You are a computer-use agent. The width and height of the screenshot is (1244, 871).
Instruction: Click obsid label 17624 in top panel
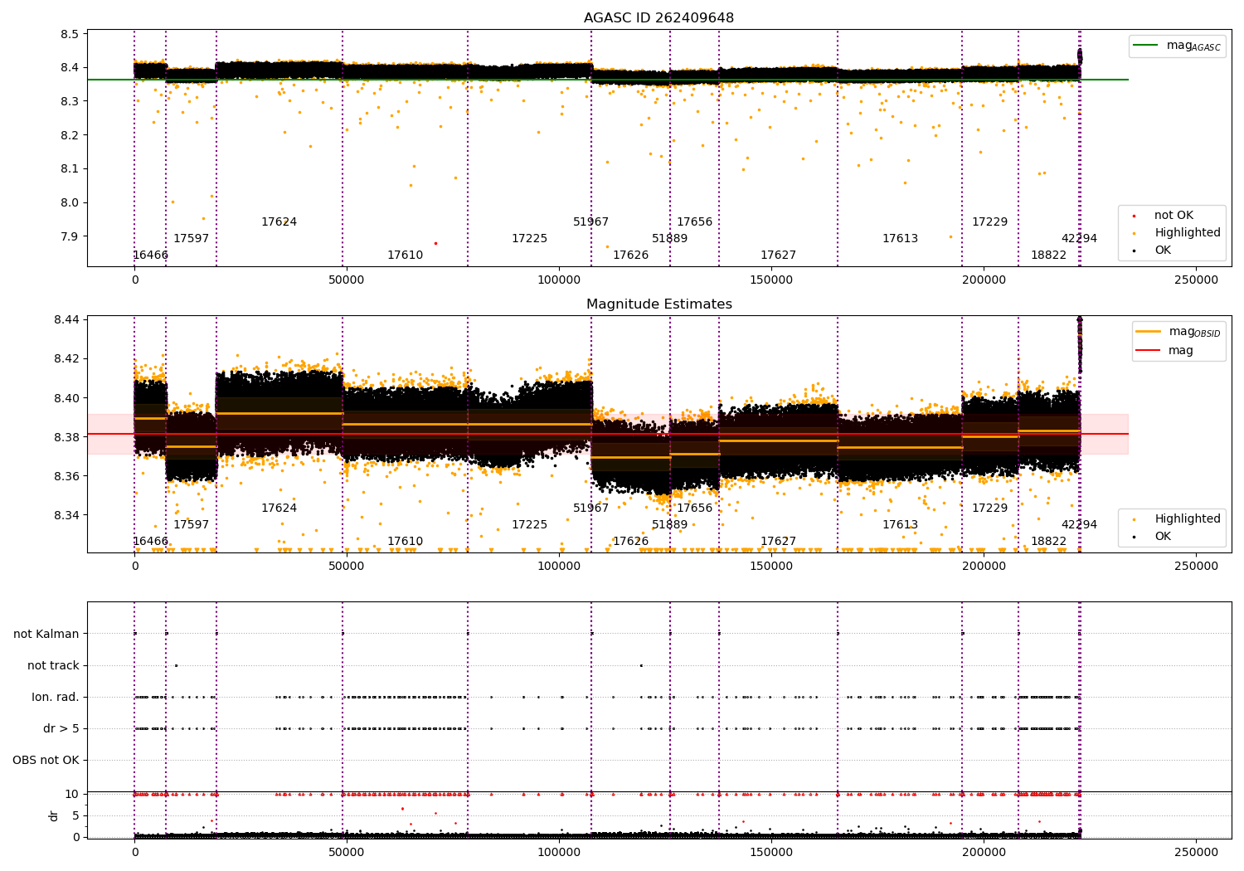(x=279, y=222)
